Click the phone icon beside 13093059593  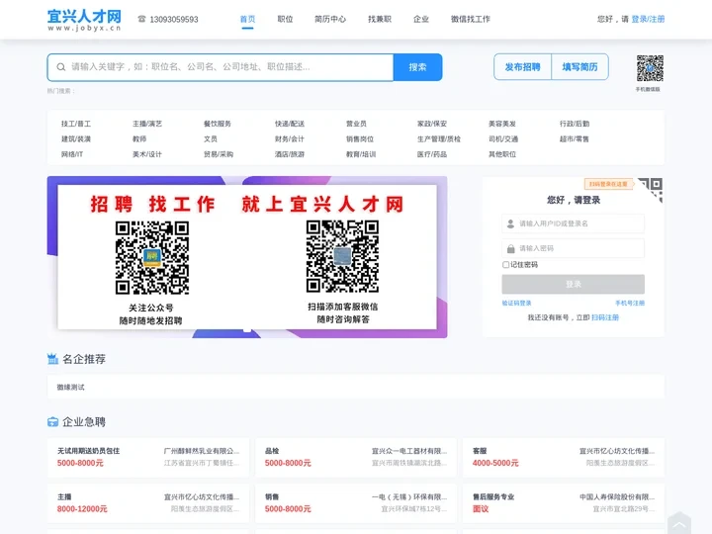(x=142, y=19)
